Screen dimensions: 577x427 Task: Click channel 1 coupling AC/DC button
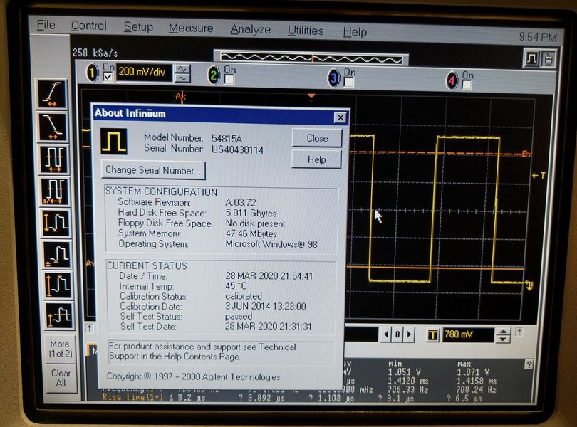click(x=182, y=73)
